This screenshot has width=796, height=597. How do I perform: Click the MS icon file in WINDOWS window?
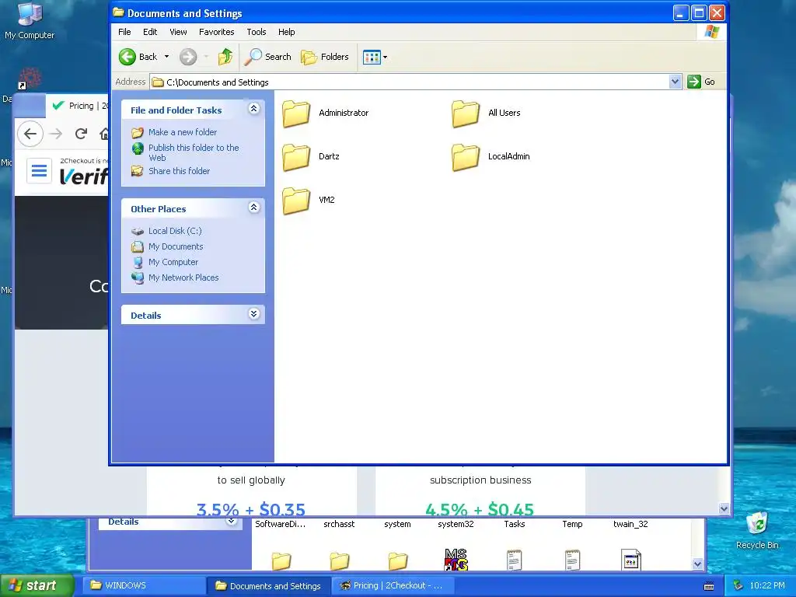456,560
